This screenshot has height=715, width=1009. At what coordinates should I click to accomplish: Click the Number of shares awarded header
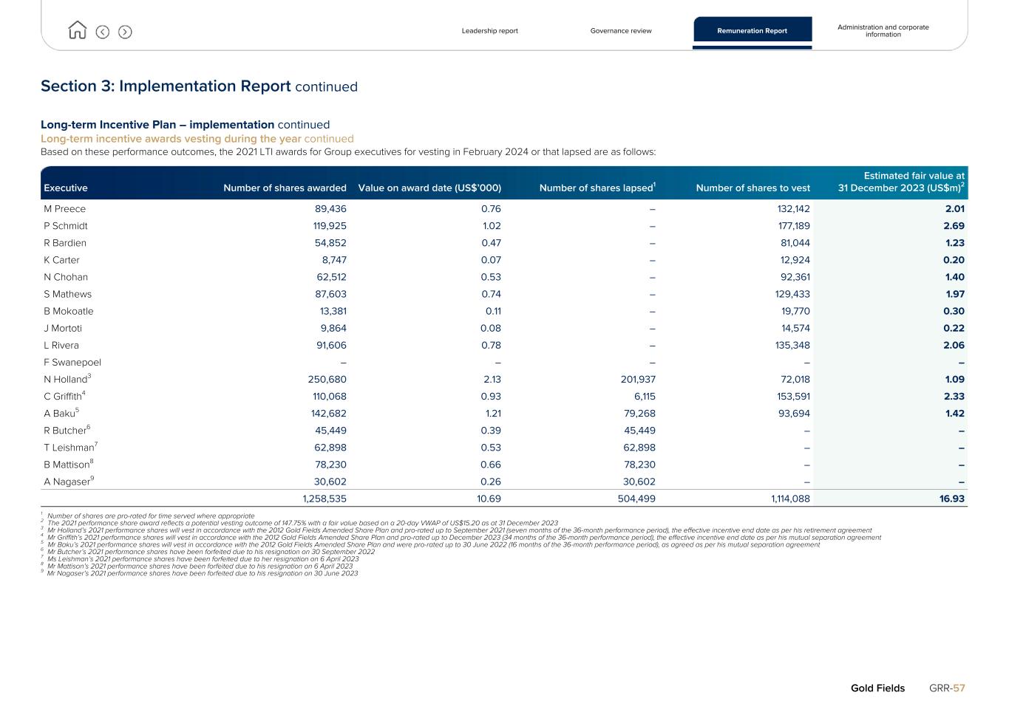coord(285,188)
